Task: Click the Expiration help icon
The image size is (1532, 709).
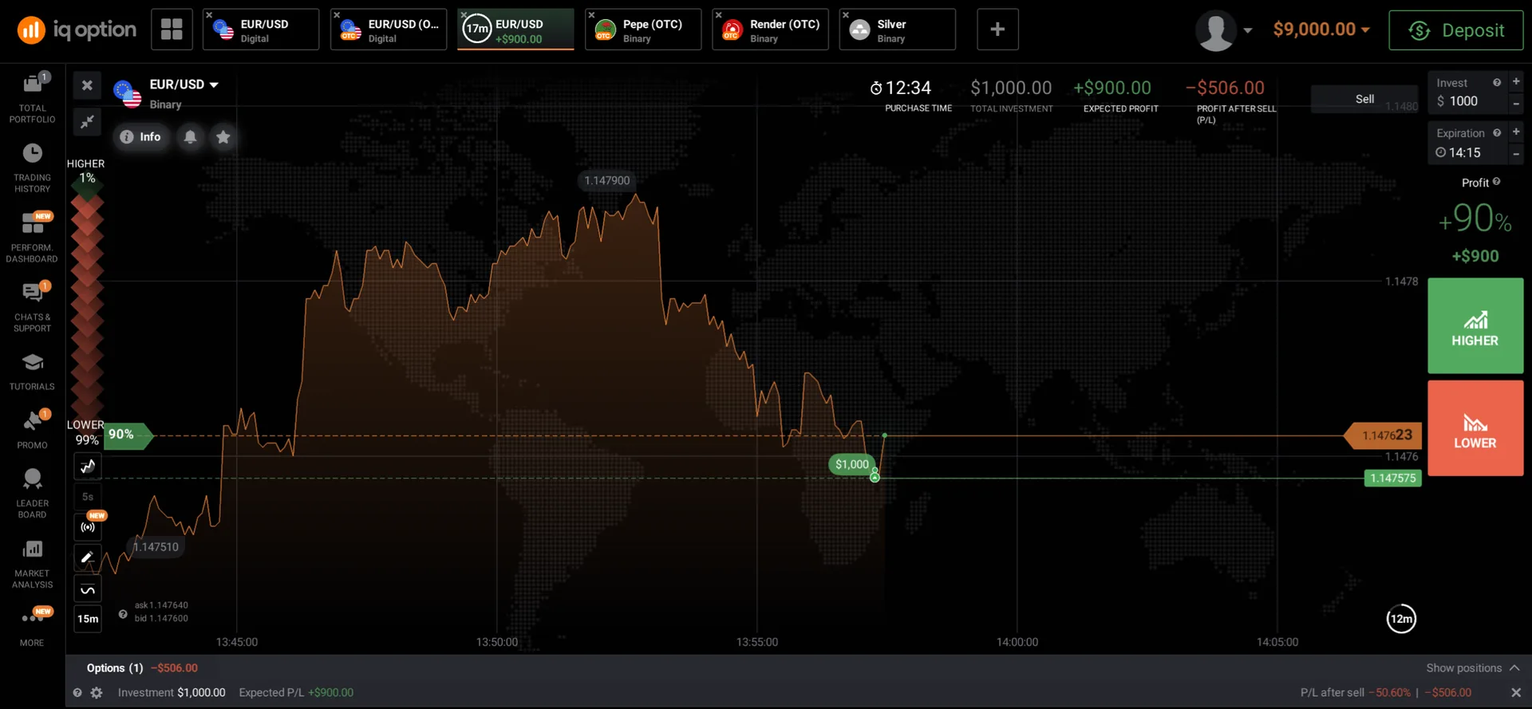Action: tap(1497, 133)
